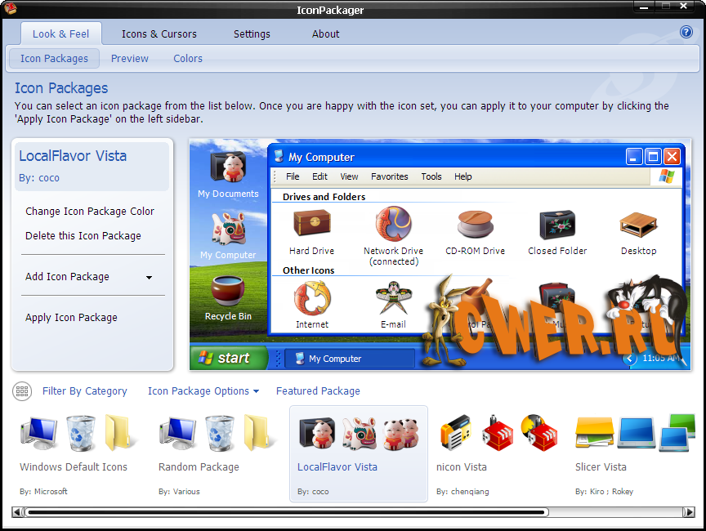706x531 pixels.
Task: Click the My Documents icon in preview
Action: [228, 167]
